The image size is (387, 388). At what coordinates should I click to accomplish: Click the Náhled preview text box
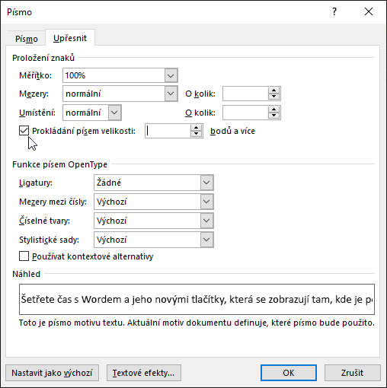tap(197, 299)
